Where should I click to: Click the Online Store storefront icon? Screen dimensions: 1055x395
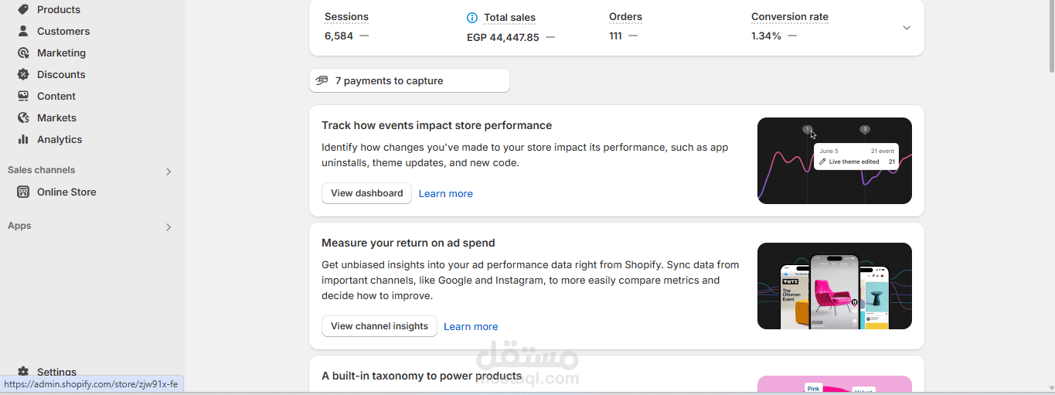(x=23, y=192)
